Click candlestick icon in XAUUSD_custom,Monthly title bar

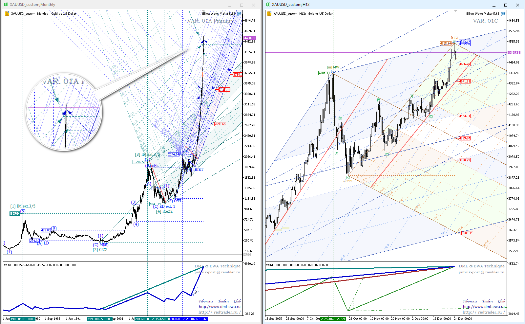click(x=6, y=5)
